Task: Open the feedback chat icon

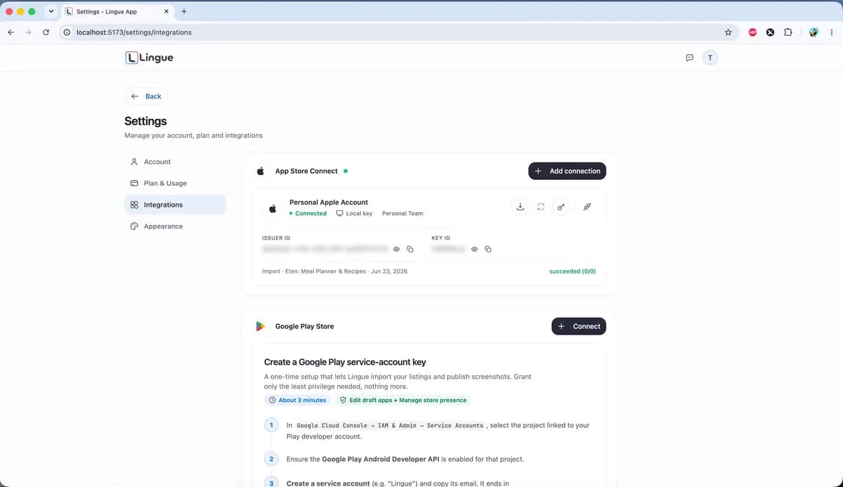Action: (689, 58)
